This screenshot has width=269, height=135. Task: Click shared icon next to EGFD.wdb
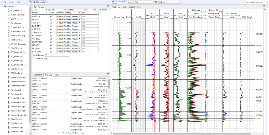(22, 73)
